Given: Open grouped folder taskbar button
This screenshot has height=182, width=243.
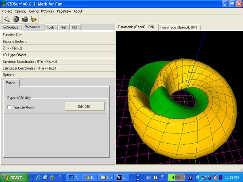Looking at the screenshot, I should (x=106, y=178).
